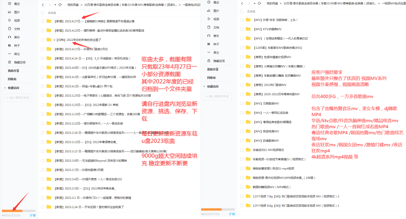Click the 扩容 link in the left window
The image size is (406, 219).
point(33,215)
